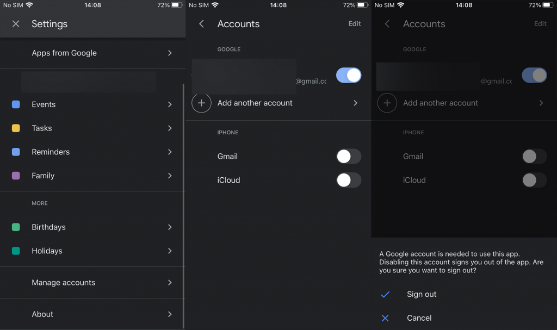
Task: Tap the teal Holidays color swatch
Action: click(16, 251)
